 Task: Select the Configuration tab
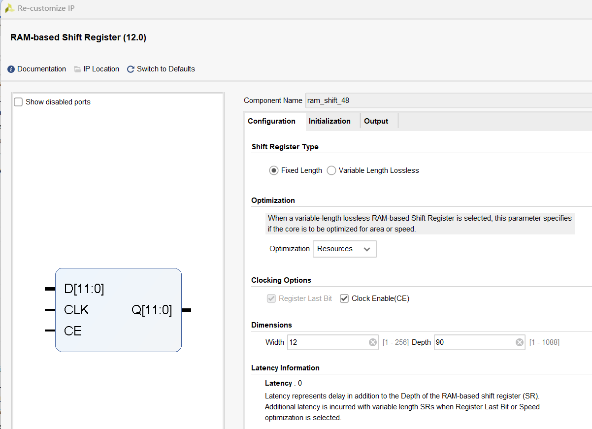click(272, 121)
